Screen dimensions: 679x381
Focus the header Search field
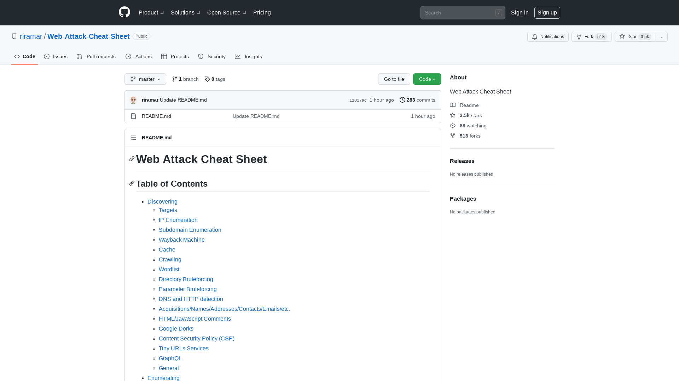[x=463, y=13]
